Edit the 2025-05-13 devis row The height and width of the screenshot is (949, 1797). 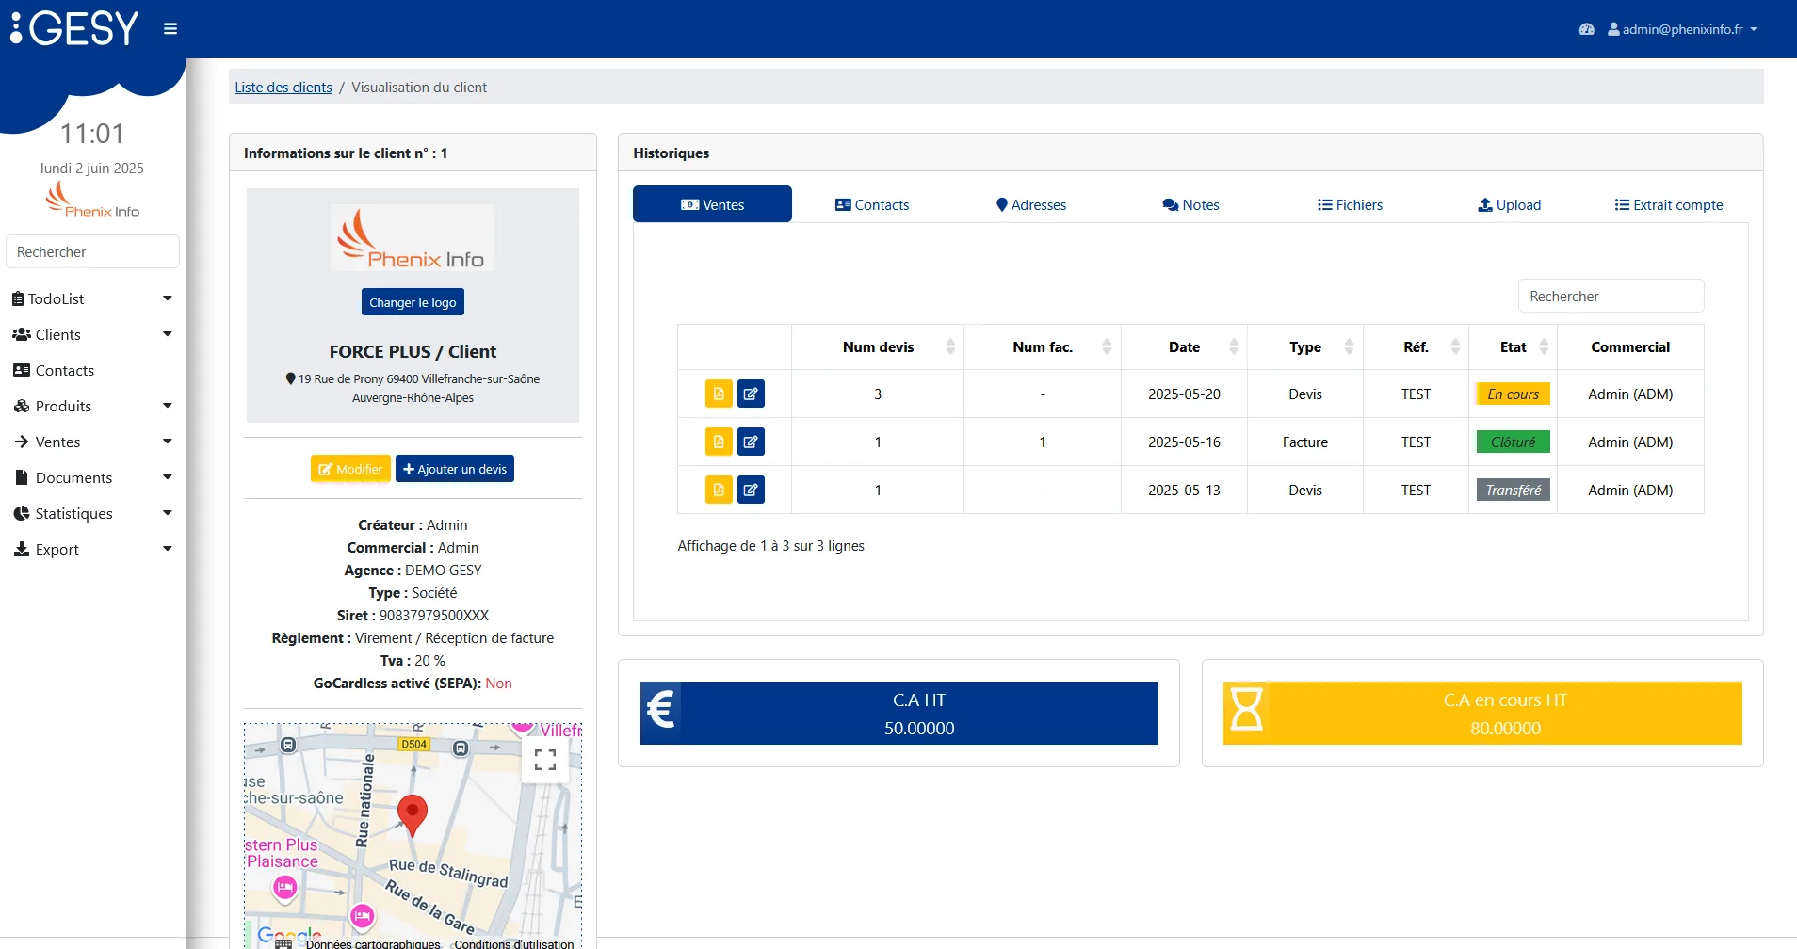click(751, 490)
